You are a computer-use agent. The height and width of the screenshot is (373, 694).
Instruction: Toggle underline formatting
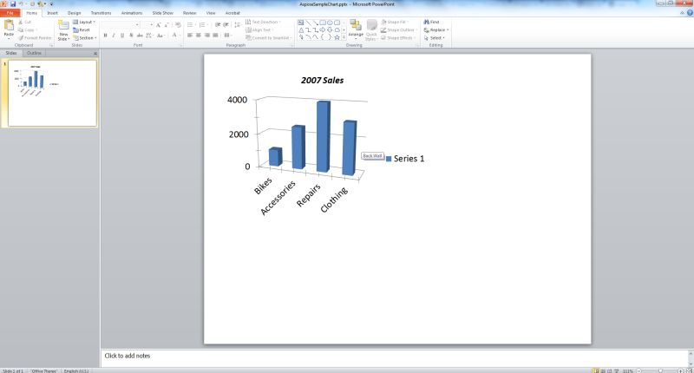pyautogui.click(x=122, y=36)
